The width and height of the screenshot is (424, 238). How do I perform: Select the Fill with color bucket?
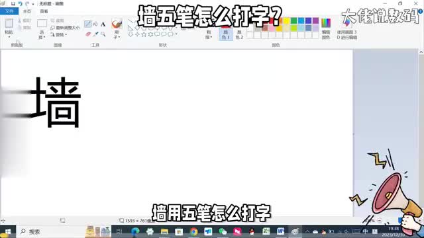coord(95,24)
